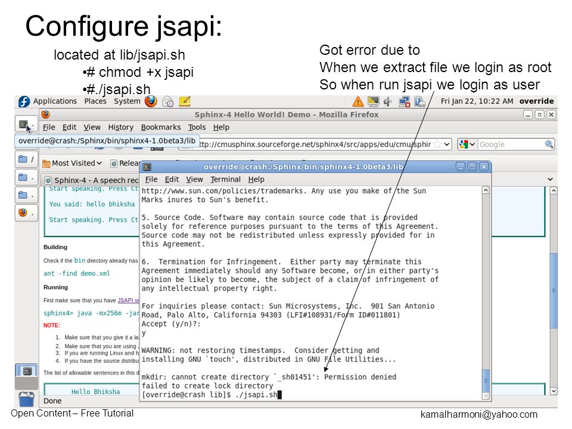572x429 pixels.
Task: Open Firefox History menu
Action: pyautogui.click(x=121, y=128)
